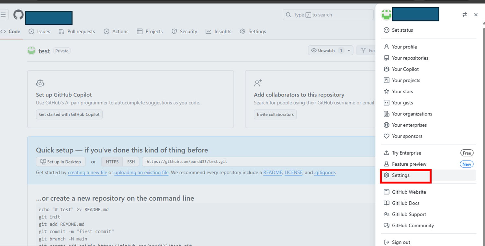Click the star icon beside Your stars

coord(386,92)
